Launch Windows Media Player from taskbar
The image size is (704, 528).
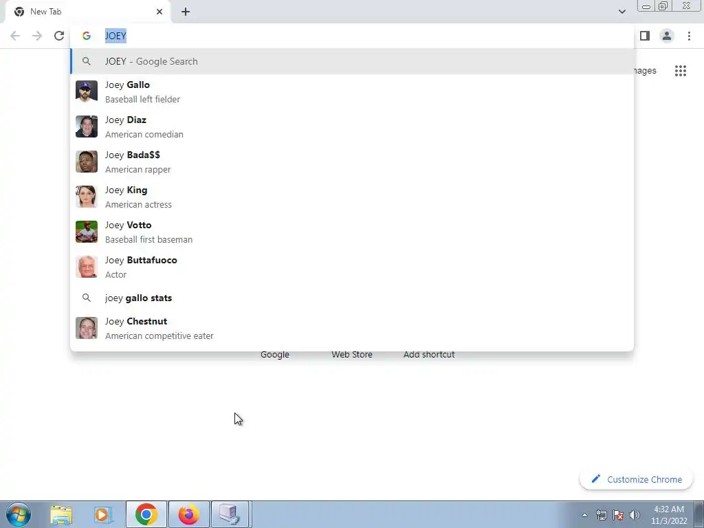click(102, 514)
